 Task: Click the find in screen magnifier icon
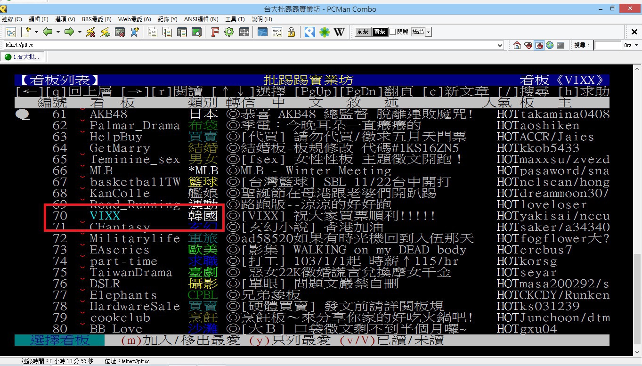(196, 32)
